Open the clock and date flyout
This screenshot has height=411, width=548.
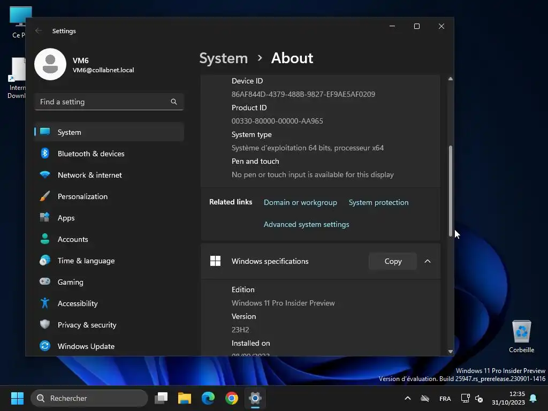click(x=508, y=398)
